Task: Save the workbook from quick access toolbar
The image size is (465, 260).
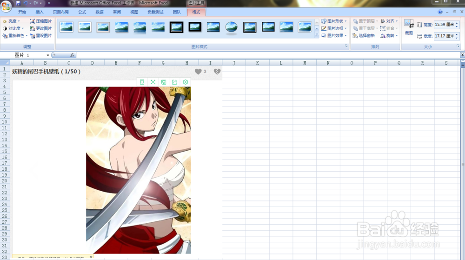Action: (x=18, y=3)
